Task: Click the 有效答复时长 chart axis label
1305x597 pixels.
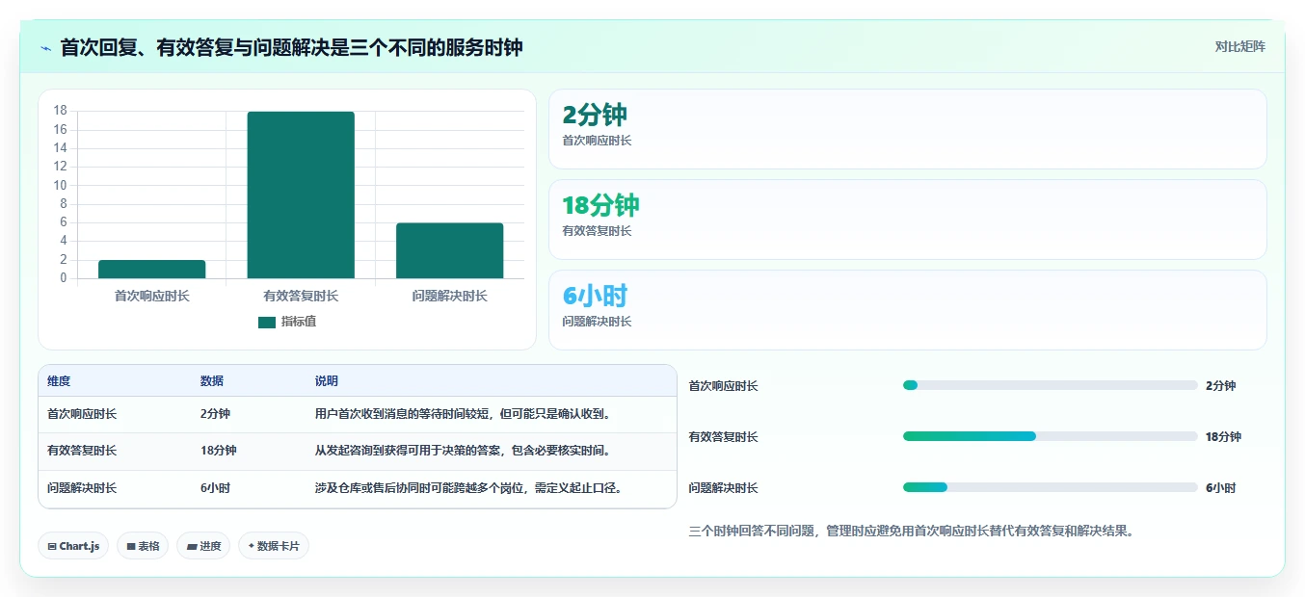Action: pos(301,297)
